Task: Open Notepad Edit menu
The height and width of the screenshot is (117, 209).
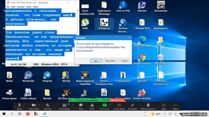Action: coord(13,7)
